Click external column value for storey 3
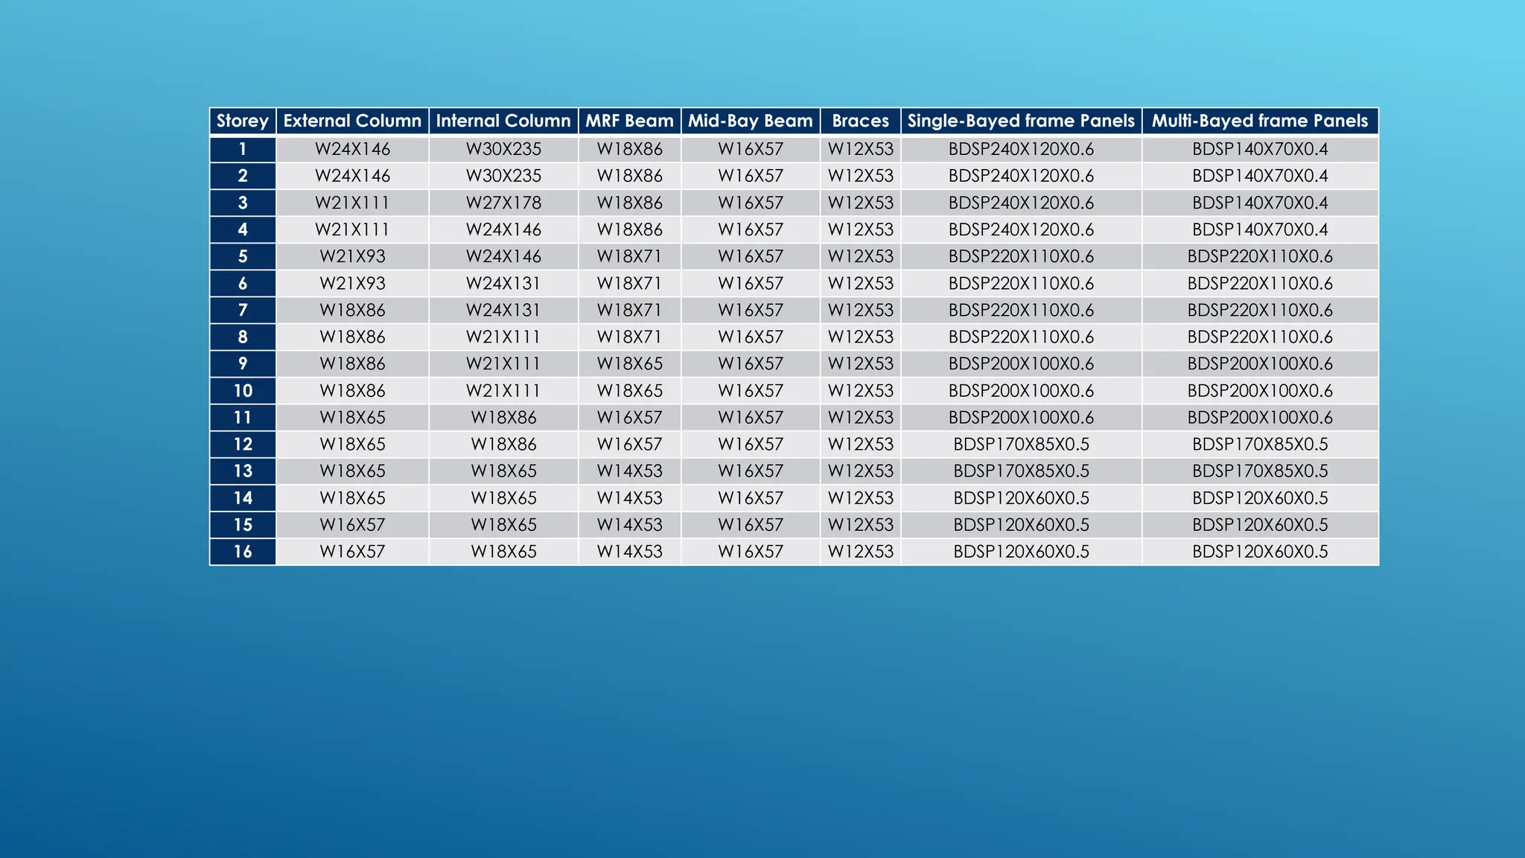This screenshot has height=858, width=1525. coord(352,203)
